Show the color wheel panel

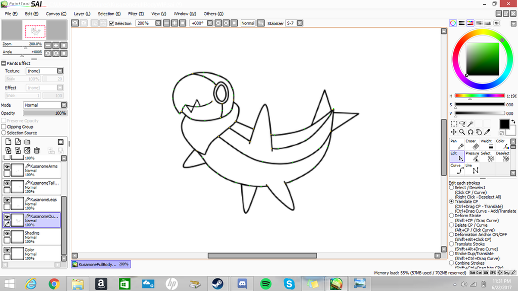point(453,23)
